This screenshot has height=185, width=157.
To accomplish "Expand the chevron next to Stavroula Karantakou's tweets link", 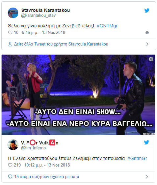I will (x=147, y=44).
